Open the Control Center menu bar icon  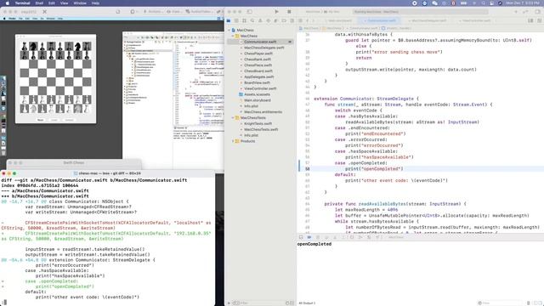coord(491,3)
